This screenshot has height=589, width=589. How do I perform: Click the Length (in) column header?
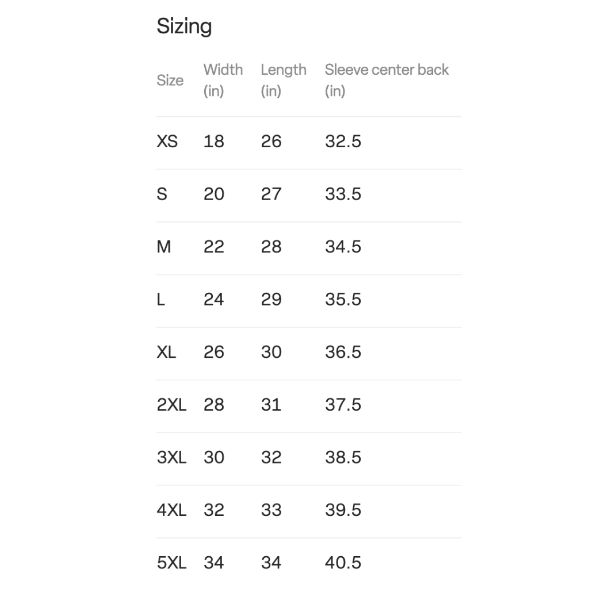pyautogui.click(x=283, y=80)
